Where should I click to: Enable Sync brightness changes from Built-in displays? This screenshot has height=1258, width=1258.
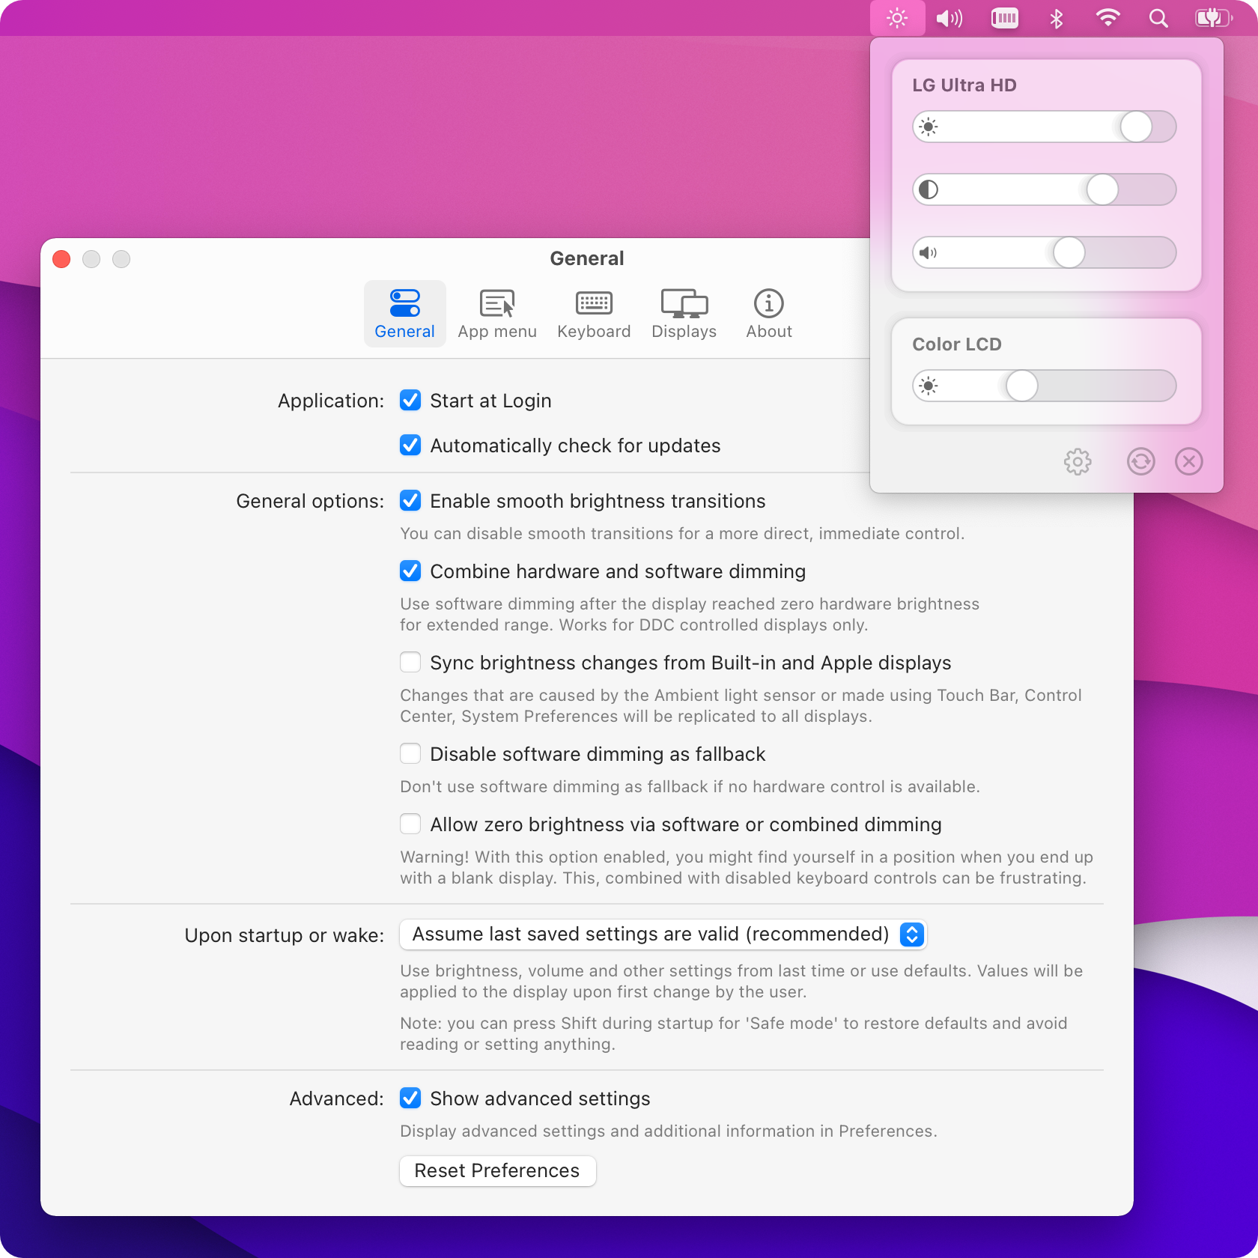pyautogui.click(x=410, y=662)
